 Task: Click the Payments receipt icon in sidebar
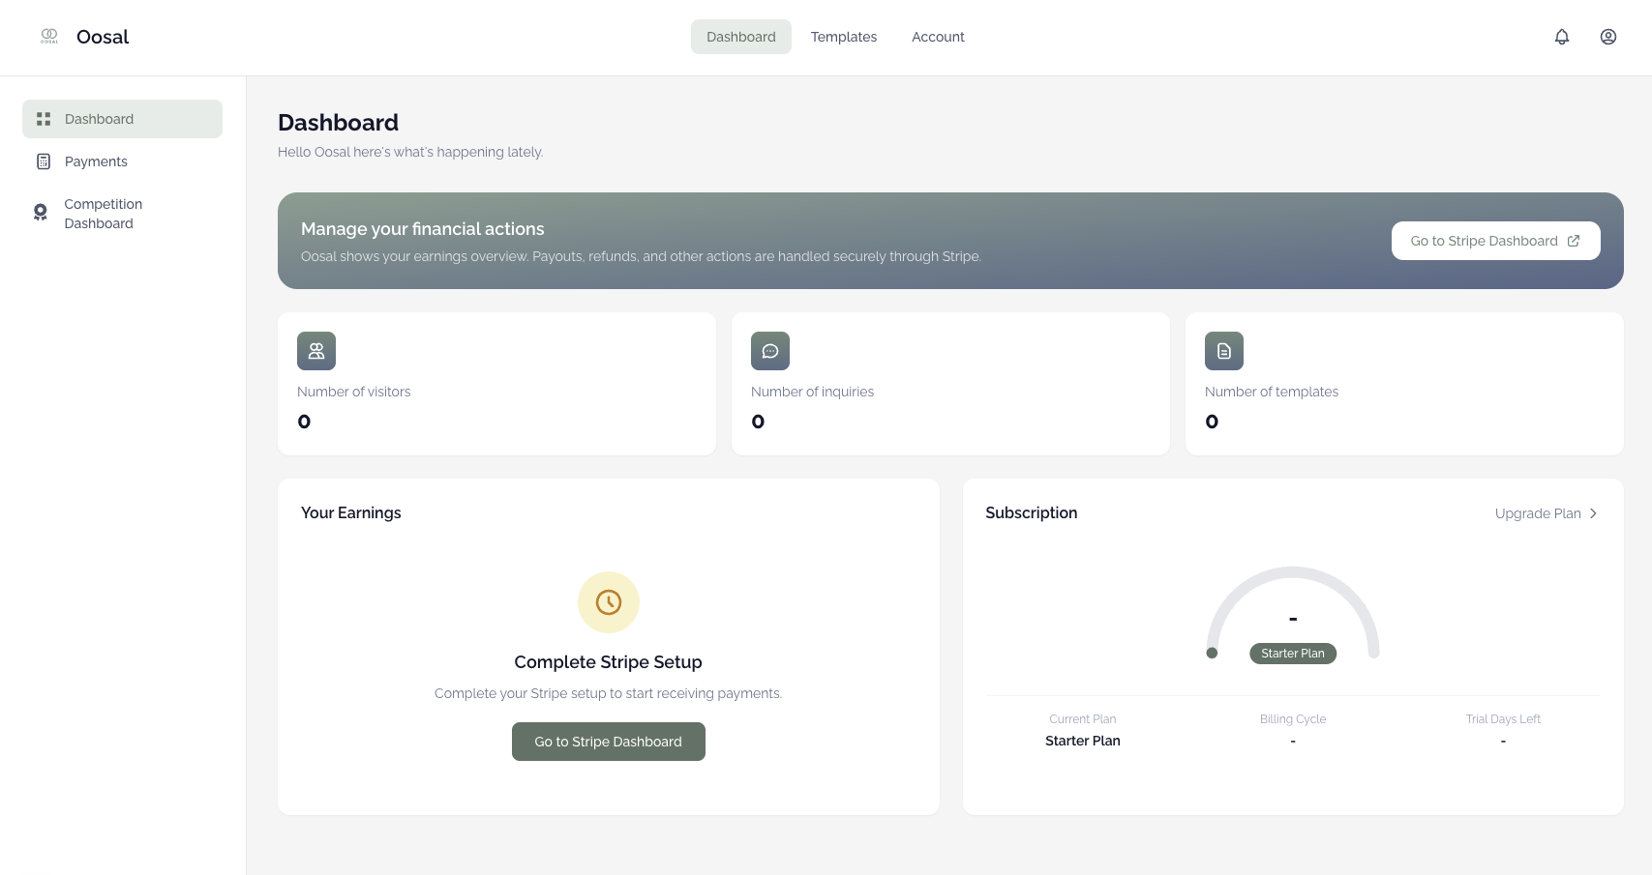pyautogui.click(x=43, y=160)
